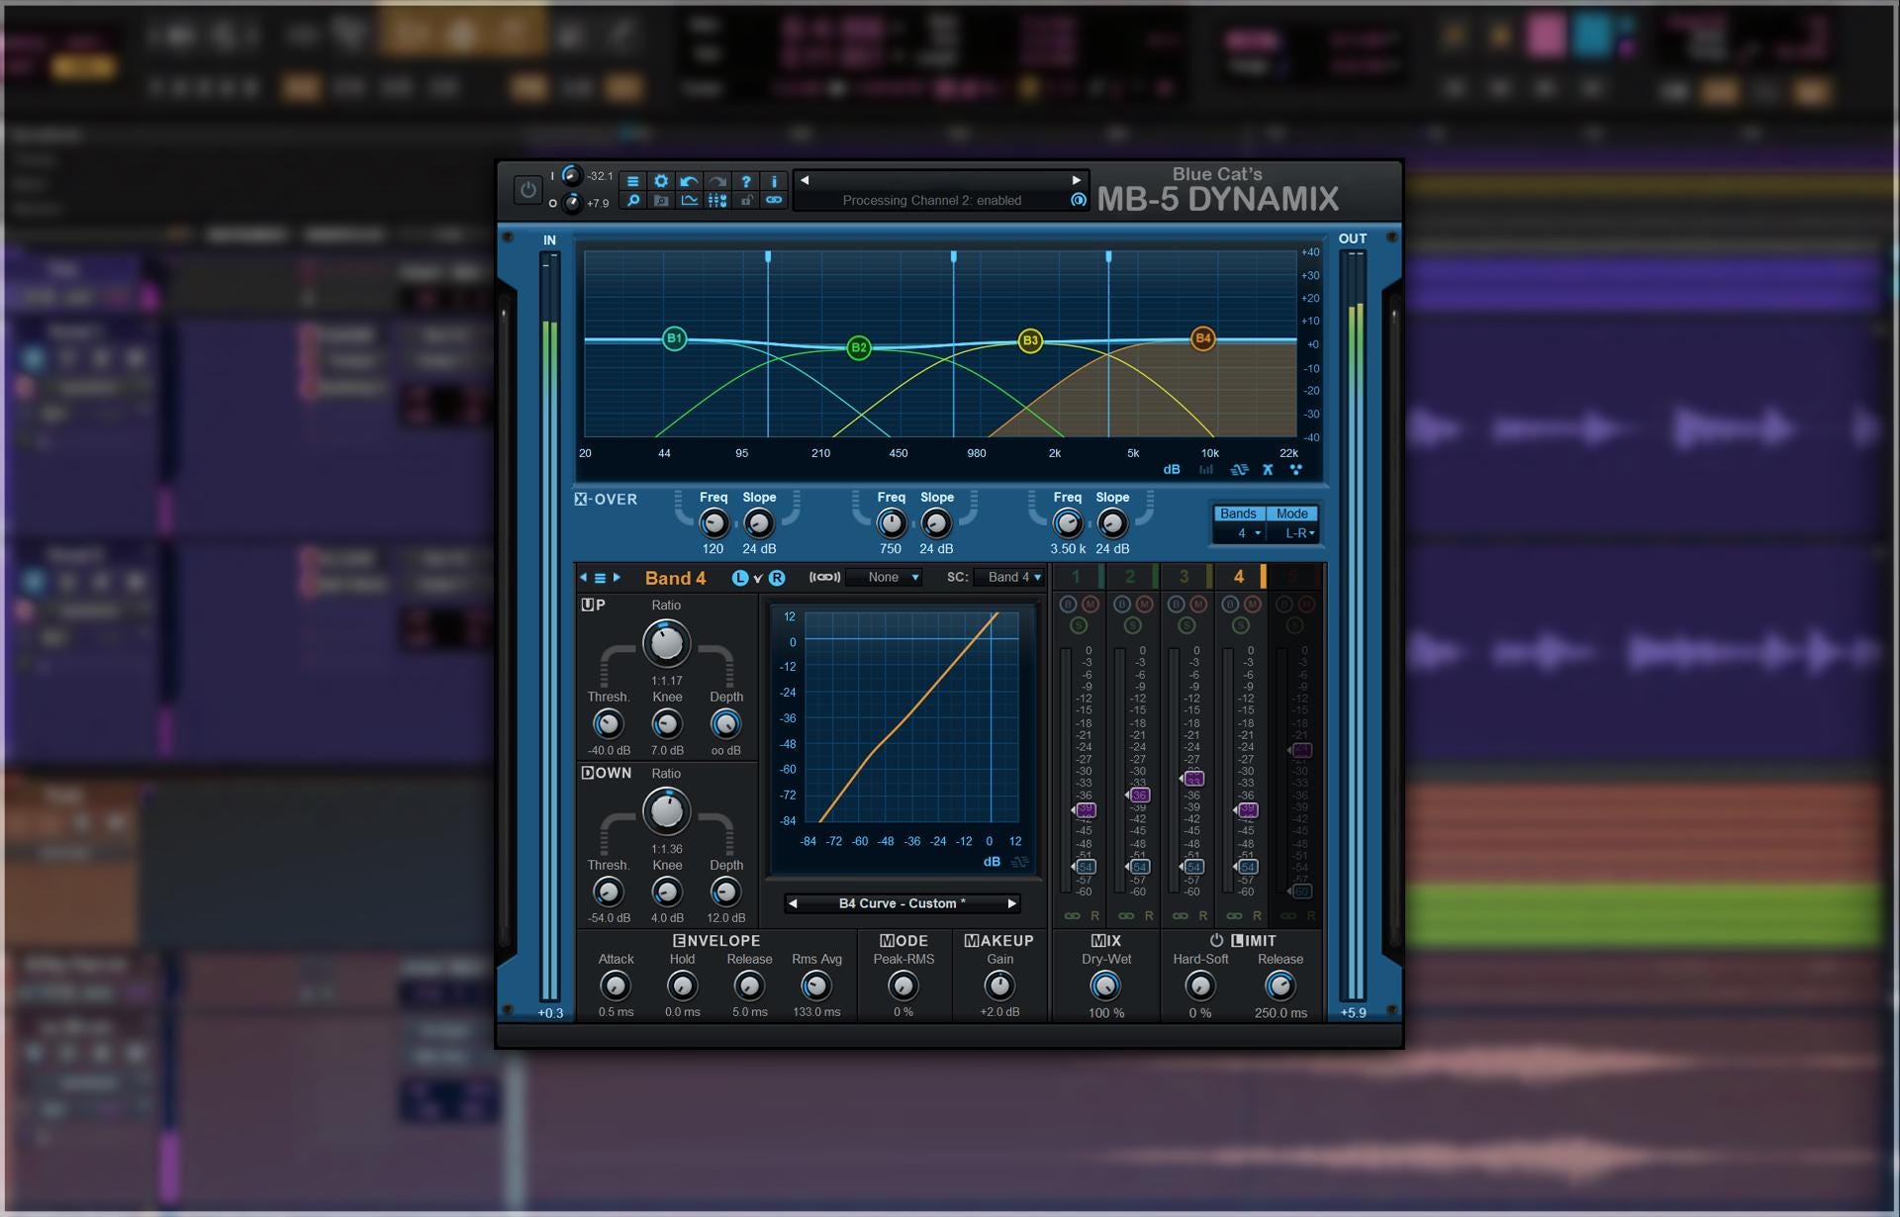This screenshot has width=1900, height=1217.
Task: Open the band menu icon beside Band 4
Action: (x=600, y=578)
